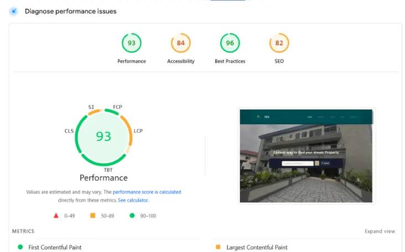
Task: Click the Largest Contentful Paint metric text
Action: tap(257, 248)
